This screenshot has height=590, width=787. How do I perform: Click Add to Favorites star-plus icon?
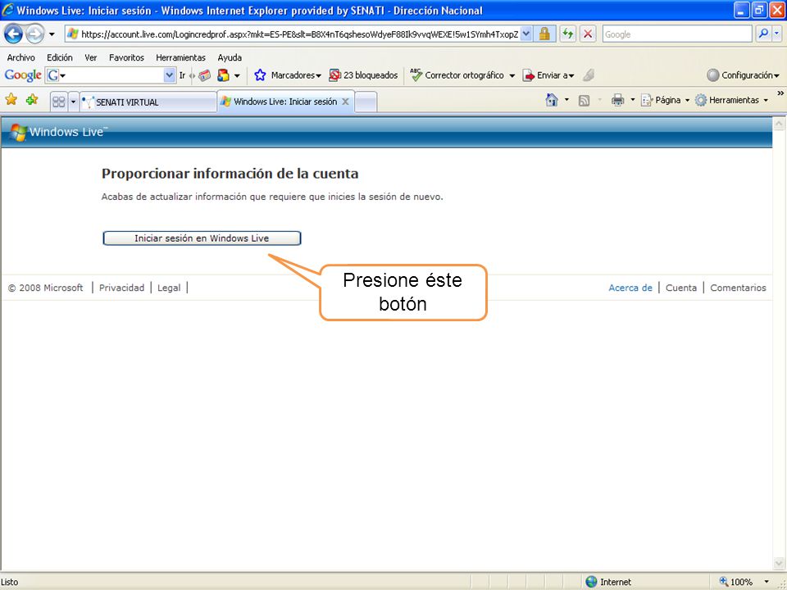32,99
